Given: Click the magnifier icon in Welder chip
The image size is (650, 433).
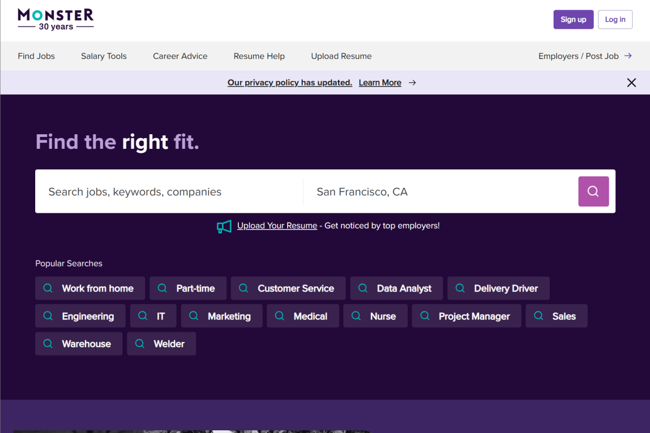Looking at the screenshot, I should coord(140,344).
